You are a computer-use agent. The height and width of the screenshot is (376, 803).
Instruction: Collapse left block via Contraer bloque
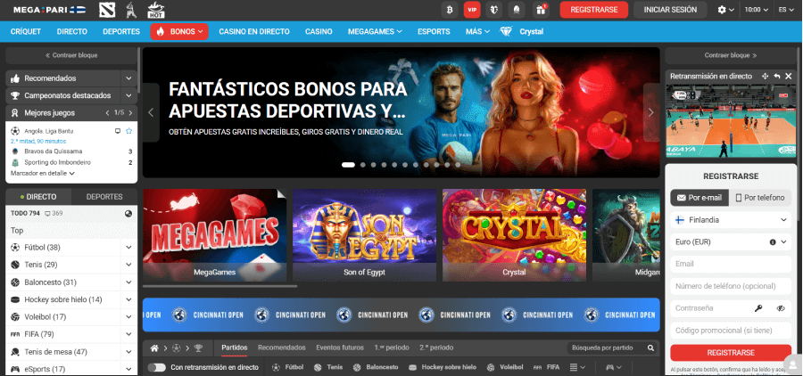click(71, 55)
